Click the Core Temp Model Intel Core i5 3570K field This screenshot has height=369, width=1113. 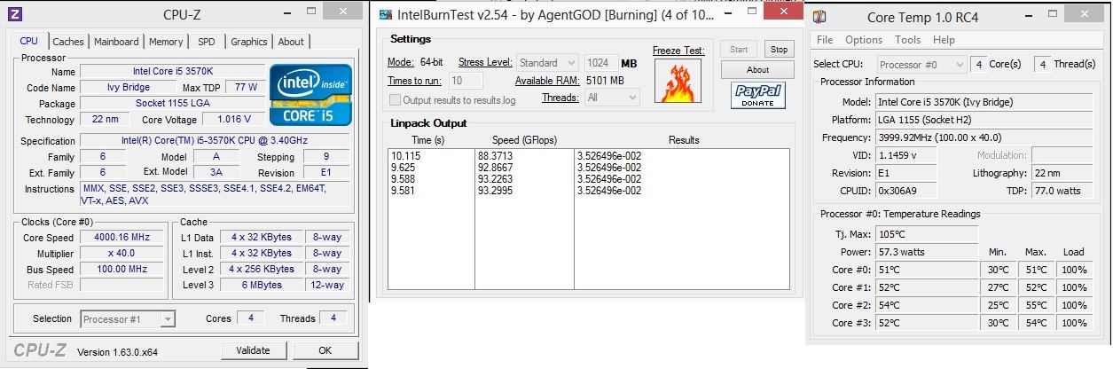(x=984, y=102)
